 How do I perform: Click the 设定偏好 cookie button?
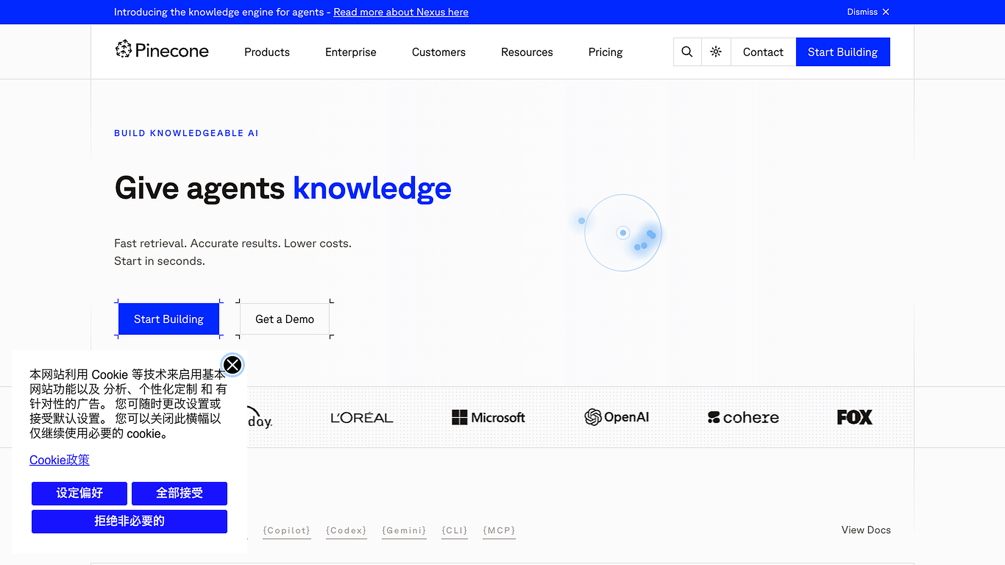pos(79,493)
